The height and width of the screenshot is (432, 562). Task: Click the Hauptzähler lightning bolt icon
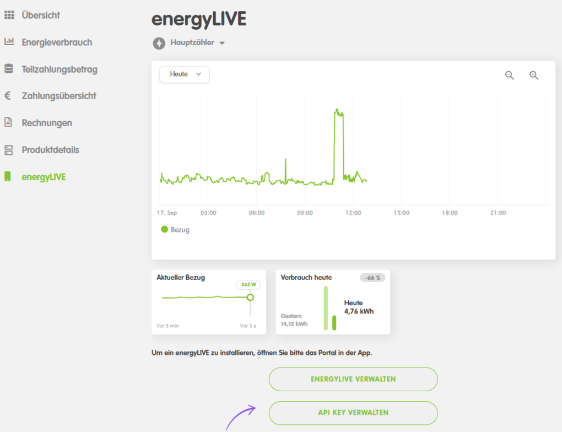(159, 43)
